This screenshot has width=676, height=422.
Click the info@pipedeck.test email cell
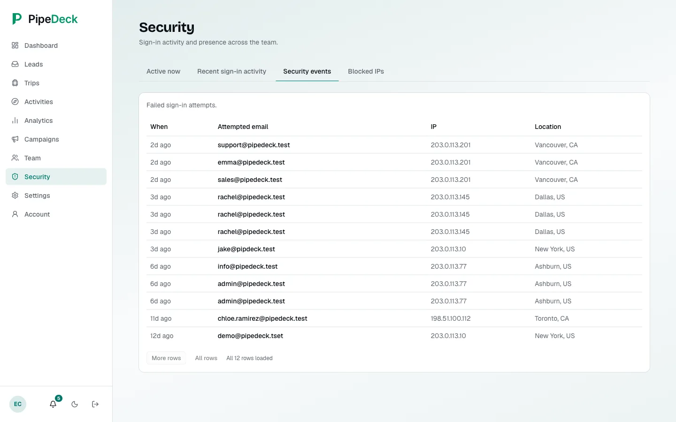point(247,266)
